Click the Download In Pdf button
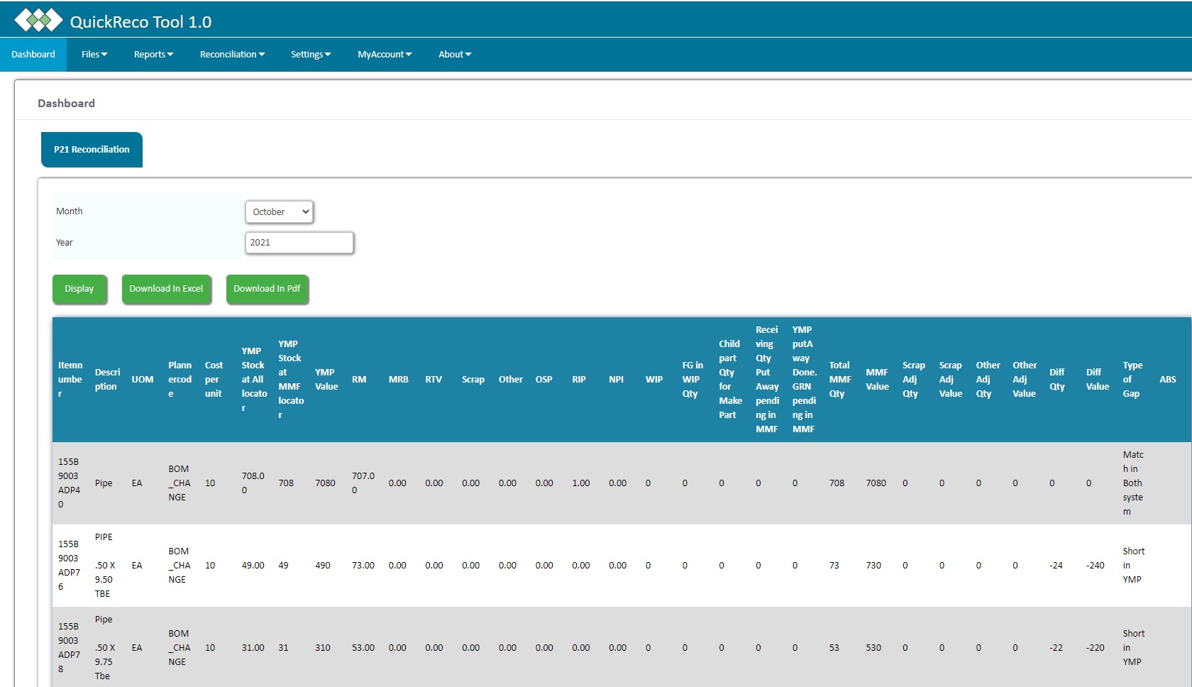This screenshot has width=1192, height=687. (267, 289)
